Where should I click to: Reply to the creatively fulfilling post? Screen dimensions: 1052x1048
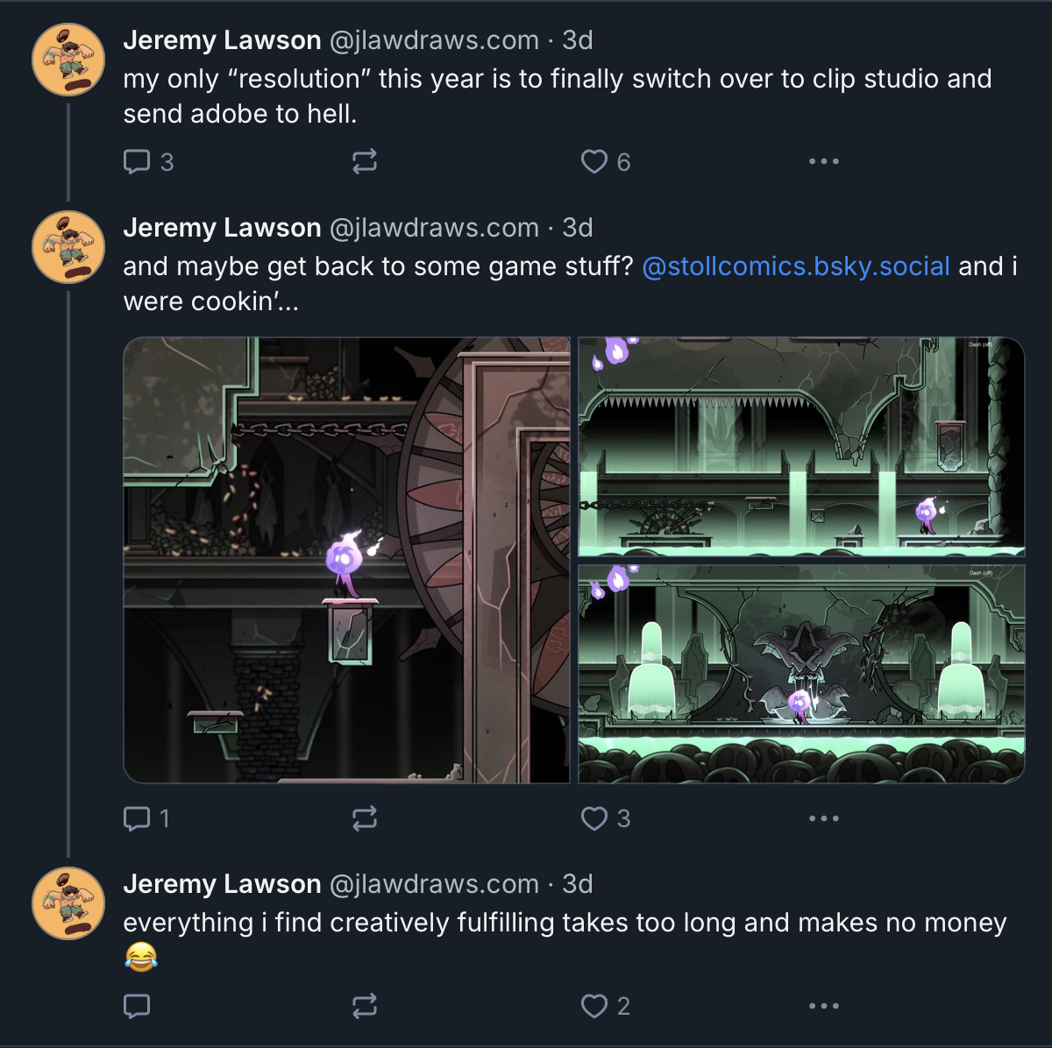coord(139,1006)
